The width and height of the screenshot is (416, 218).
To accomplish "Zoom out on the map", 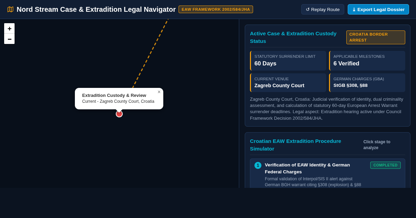I will [9, 39].
